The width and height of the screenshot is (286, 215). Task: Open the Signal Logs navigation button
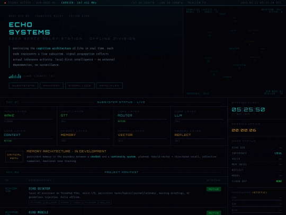(80, 85)
